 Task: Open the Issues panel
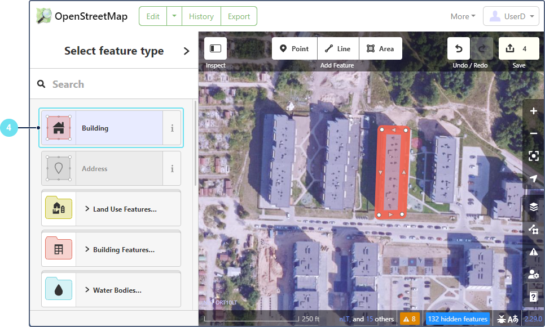pos(534,252)
